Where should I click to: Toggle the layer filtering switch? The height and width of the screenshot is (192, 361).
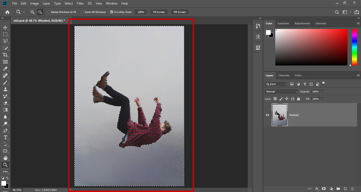click(323, 84)
